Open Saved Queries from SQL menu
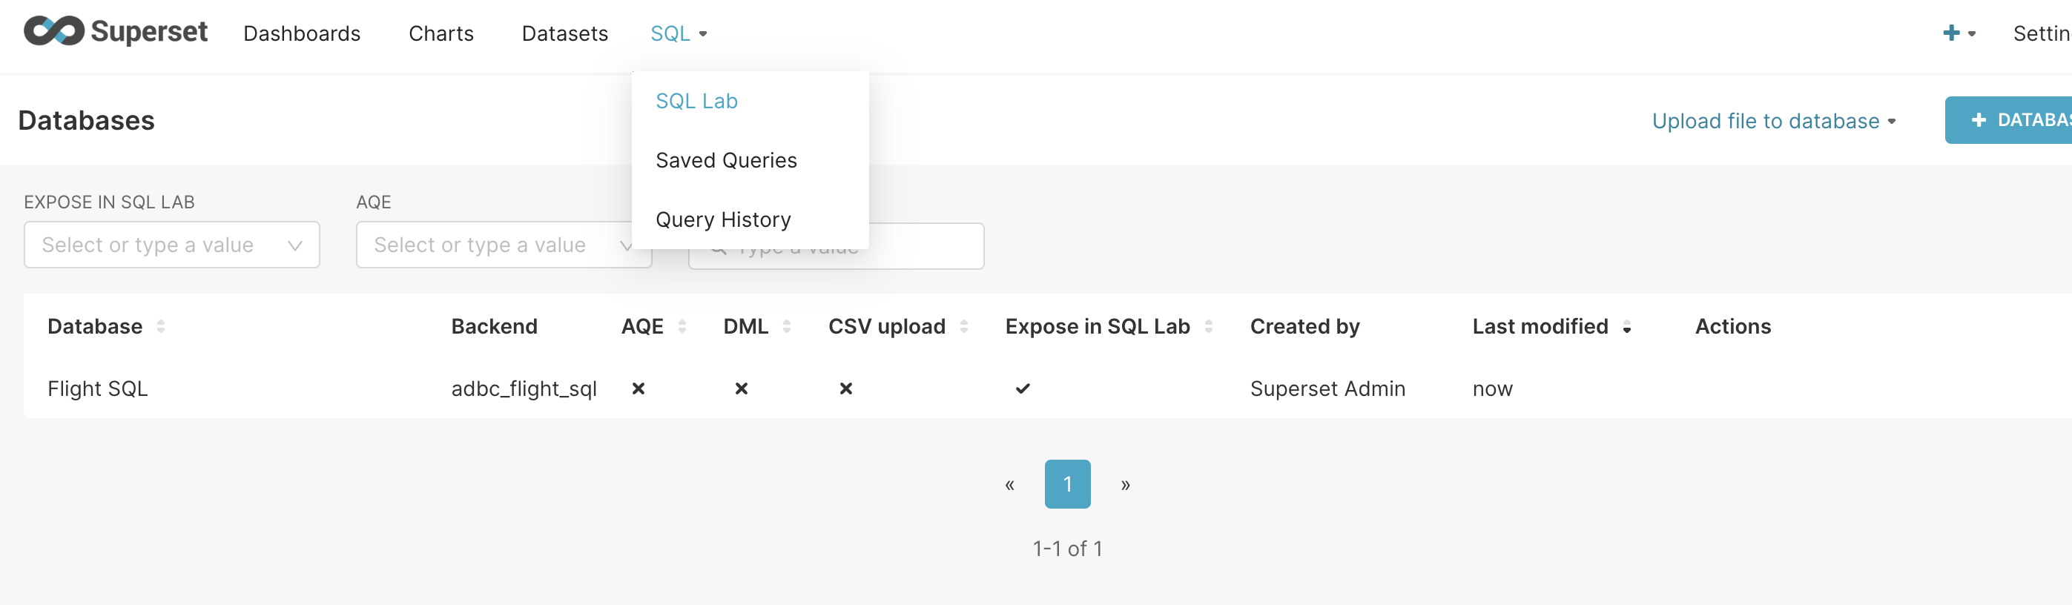 tap(725, 161)
